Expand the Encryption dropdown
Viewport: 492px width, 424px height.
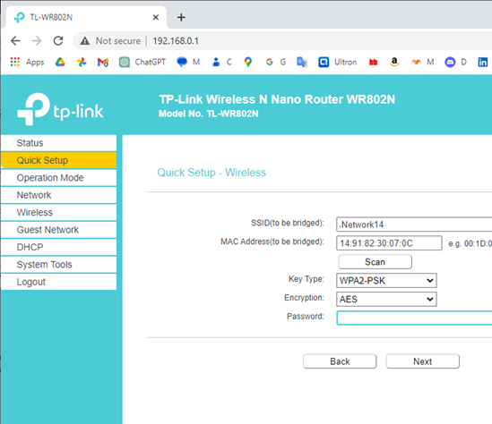(386, 299)
